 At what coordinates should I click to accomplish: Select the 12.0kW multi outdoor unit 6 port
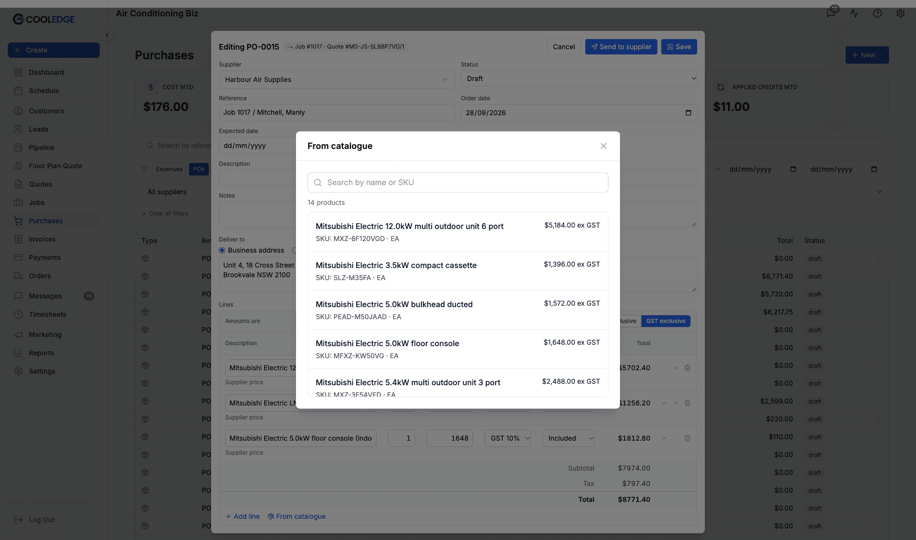(458, 232)
